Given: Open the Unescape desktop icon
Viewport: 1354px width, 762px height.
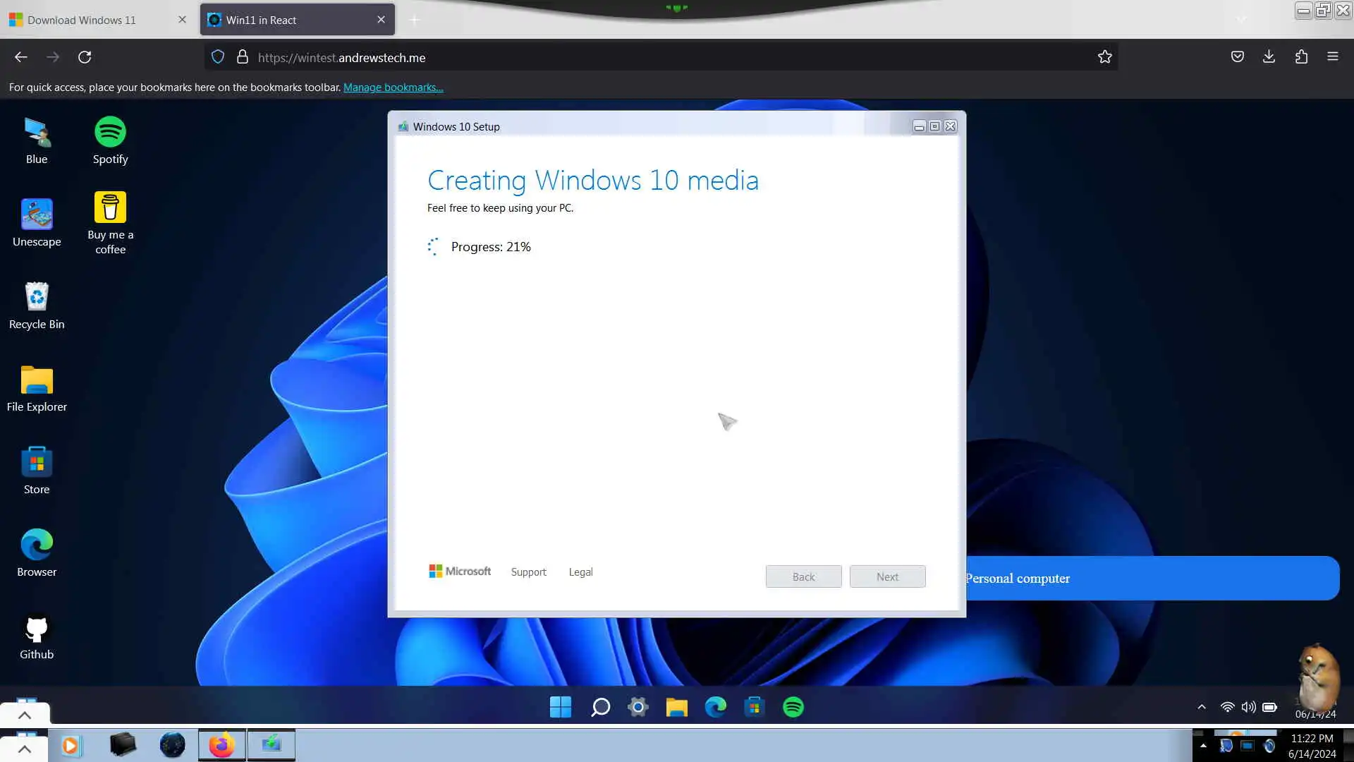Looking at the screenshot, I should [x=37, y=214].
